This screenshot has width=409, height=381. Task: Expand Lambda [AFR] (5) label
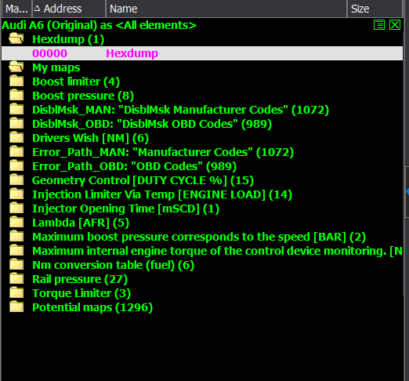(x=81, y=223)
